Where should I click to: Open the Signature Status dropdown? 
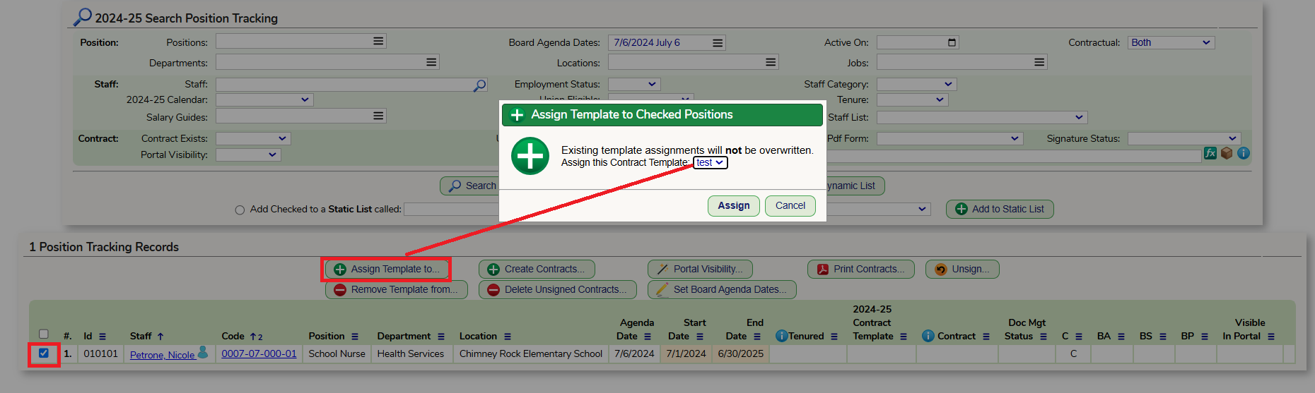1184,138
